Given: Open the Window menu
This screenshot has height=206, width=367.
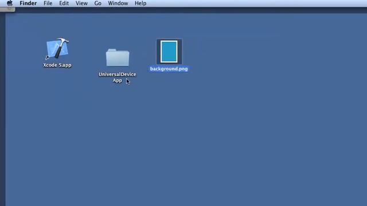Looking at the screenshot, I should [118, 3].
